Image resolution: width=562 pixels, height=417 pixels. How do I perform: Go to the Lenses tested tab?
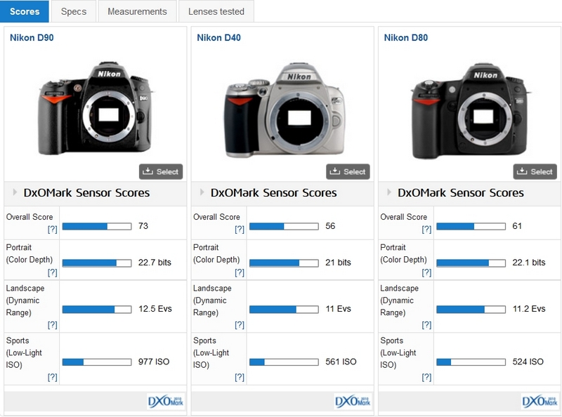click(216, 11)
